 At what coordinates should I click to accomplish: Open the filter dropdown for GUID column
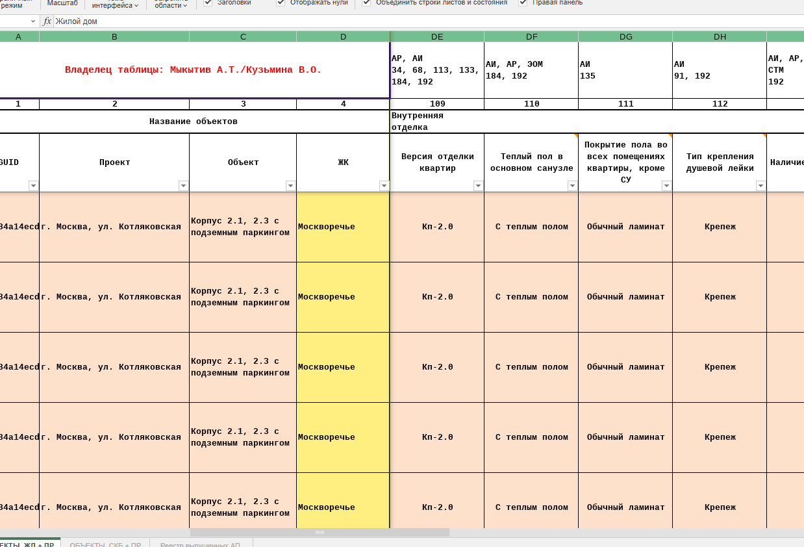[33, 186]
